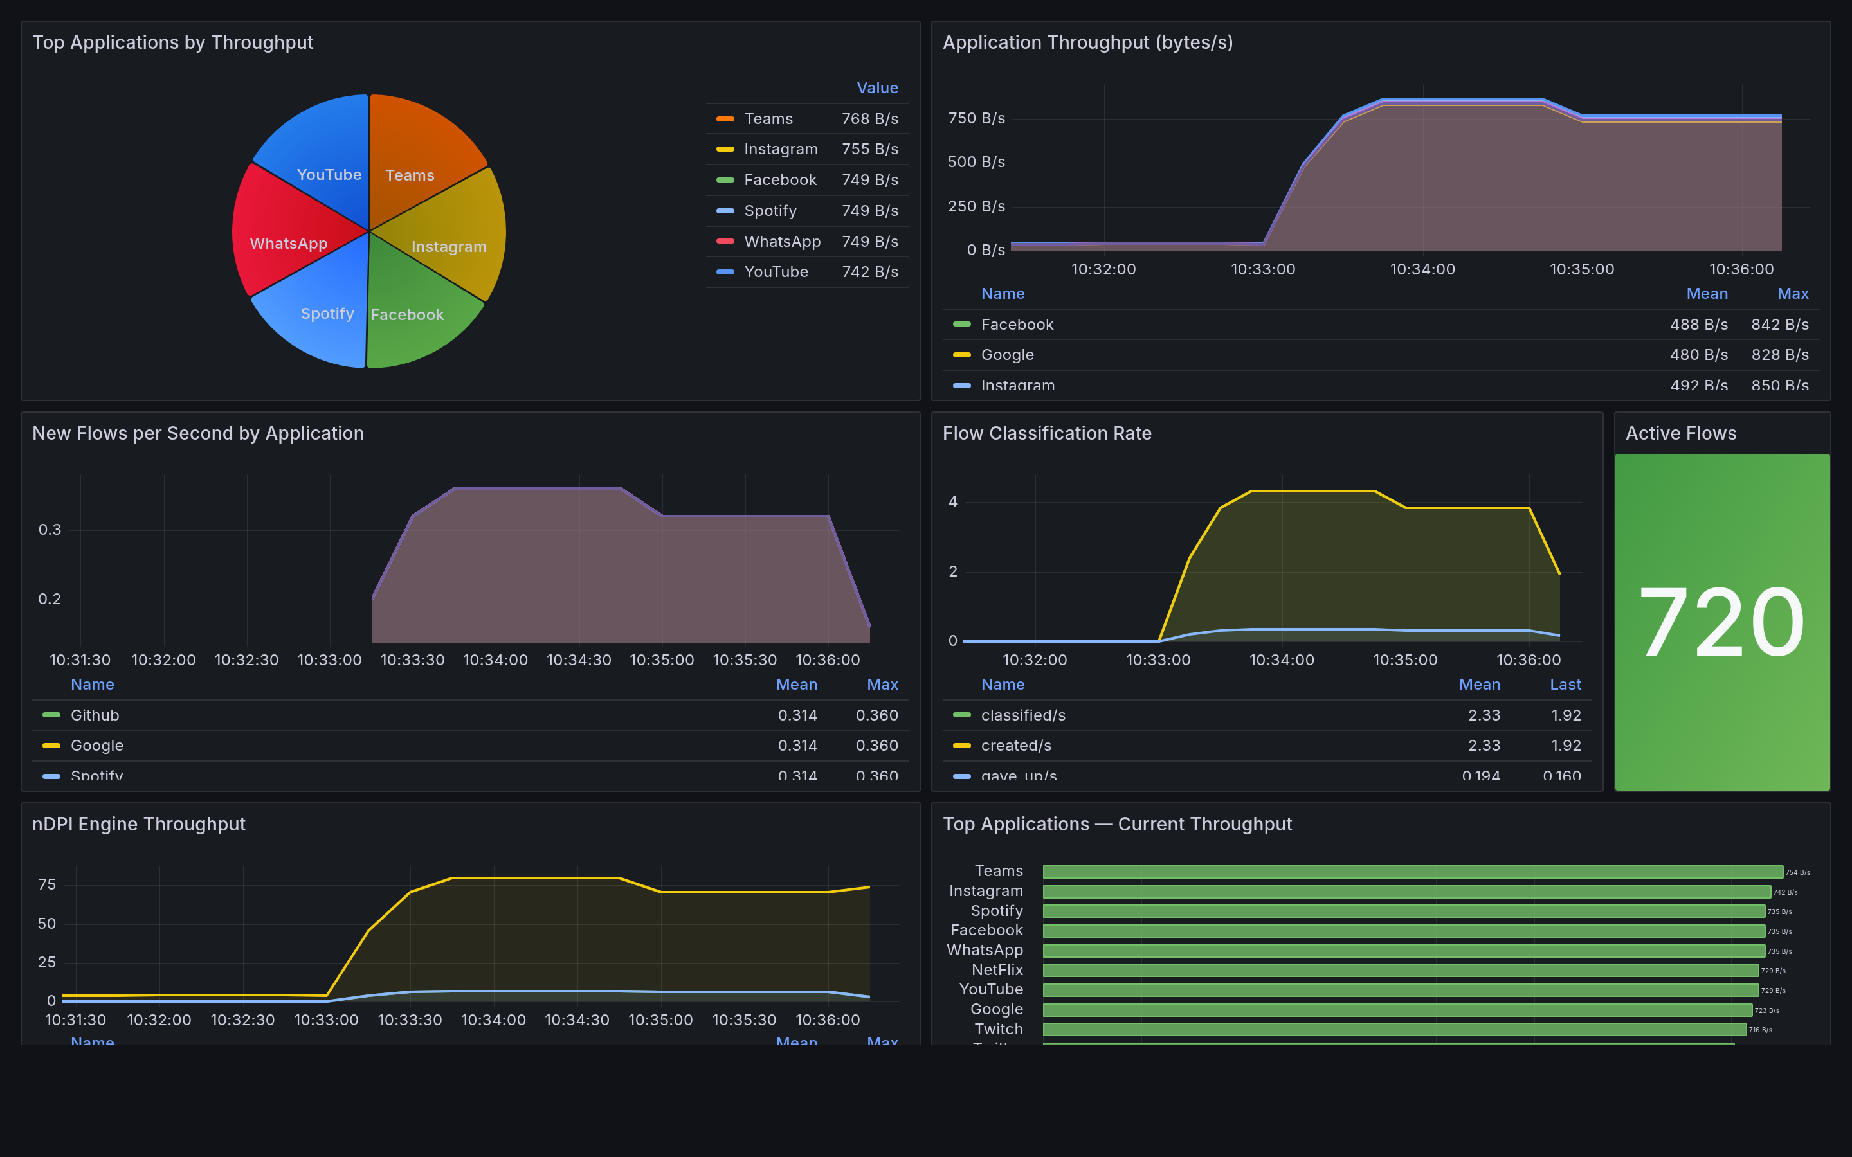This screenshot has height=1157, width=1852.
Task: Click the yellow Google legend icon under New Flows panel
Action: point(51,746)
